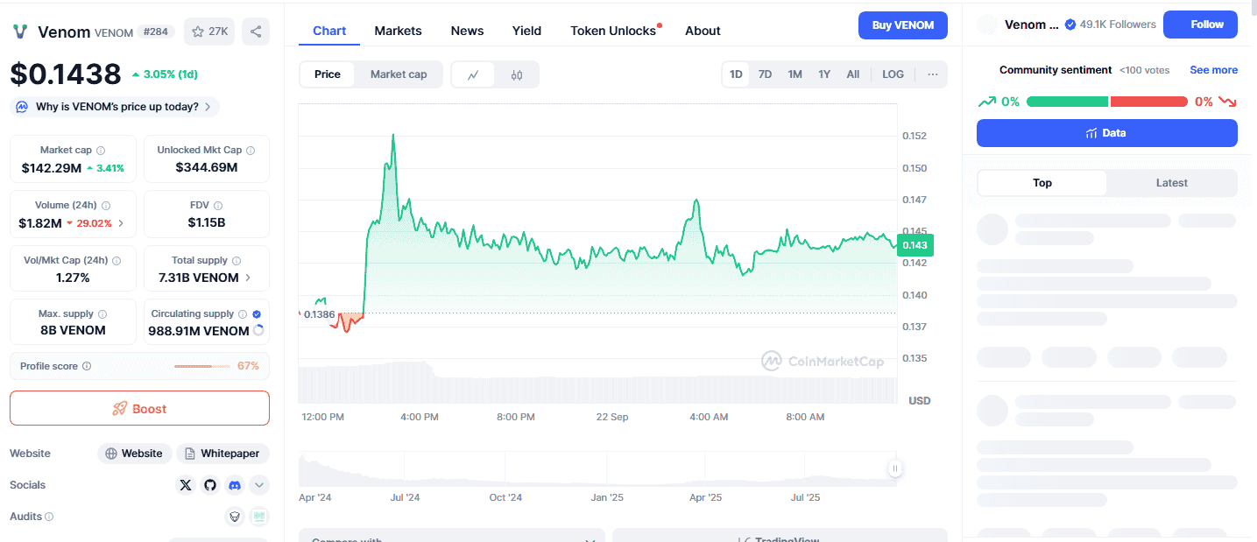The width and height of the screenshot is (1257, 542).
Task: Open the chart more options ellipsis menu
Action: [x=933, y=74]
